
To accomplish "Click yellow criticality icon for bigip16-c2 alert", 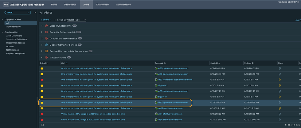I will tap(42, 85).
